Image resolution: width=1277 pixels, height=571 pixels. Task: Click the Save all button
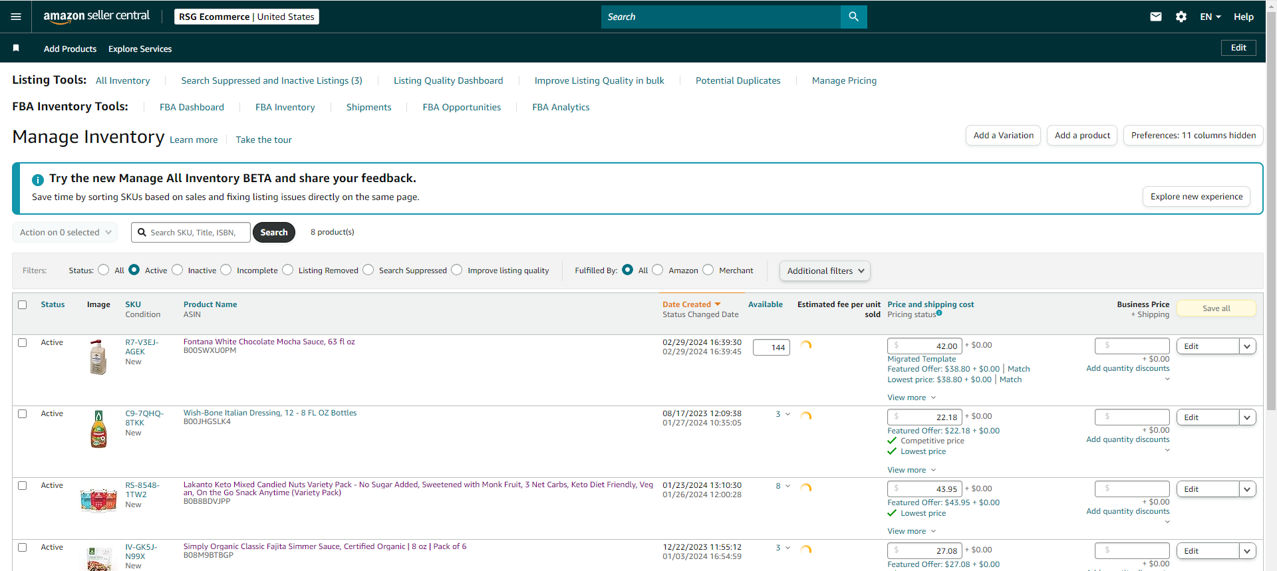pos(1216,308)
